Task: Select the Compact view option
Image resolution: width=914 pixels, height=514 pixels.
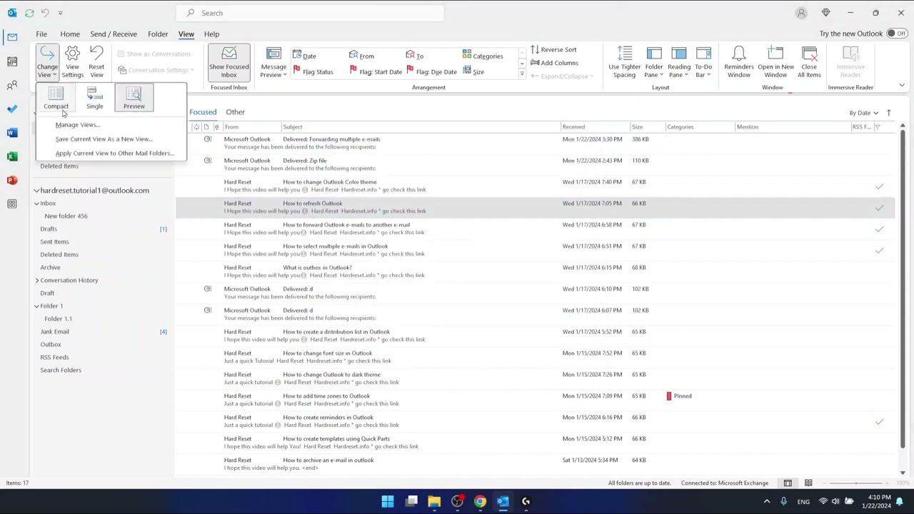Action: click(56, 98)
